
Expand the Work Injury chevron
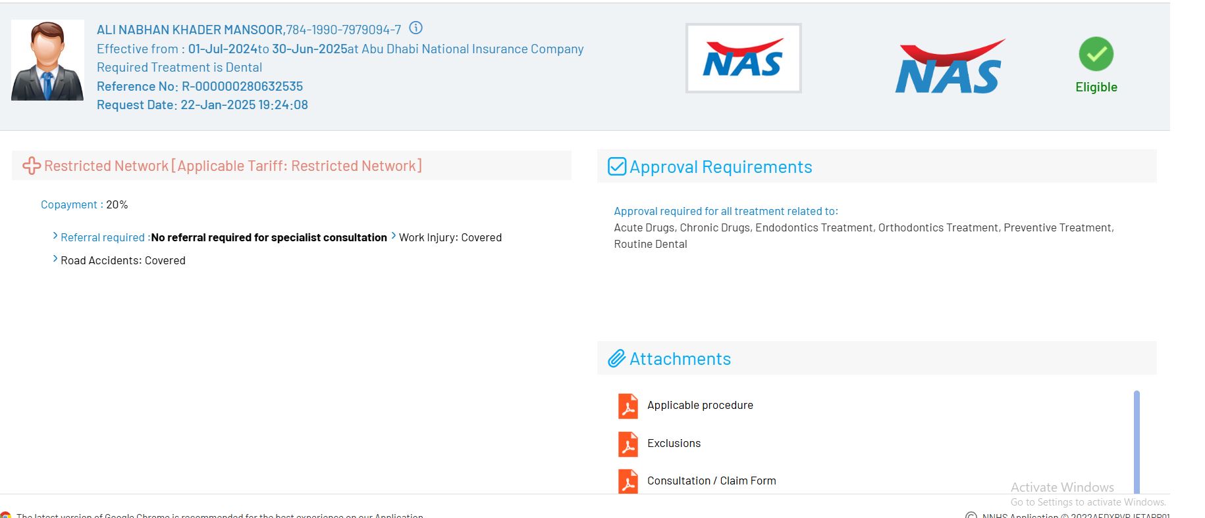pyautogui.click(x=394, y=236)
